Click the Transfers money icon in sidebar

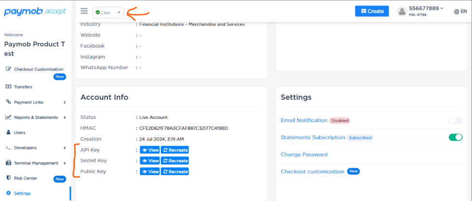point(9,87)
